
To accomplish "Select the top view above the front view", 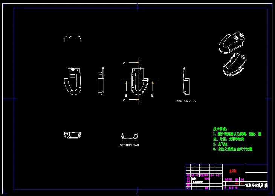I will 73,39.
